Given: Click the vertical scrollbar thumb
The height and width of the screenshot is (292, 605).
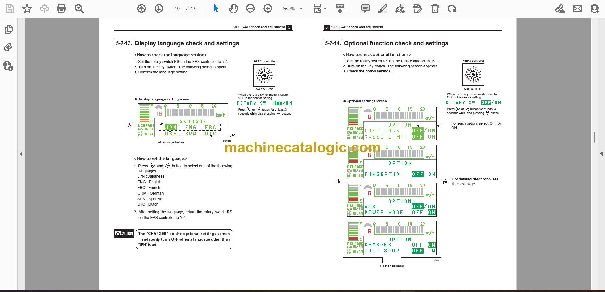Looking at the screenshot, I should click(595, 138).
